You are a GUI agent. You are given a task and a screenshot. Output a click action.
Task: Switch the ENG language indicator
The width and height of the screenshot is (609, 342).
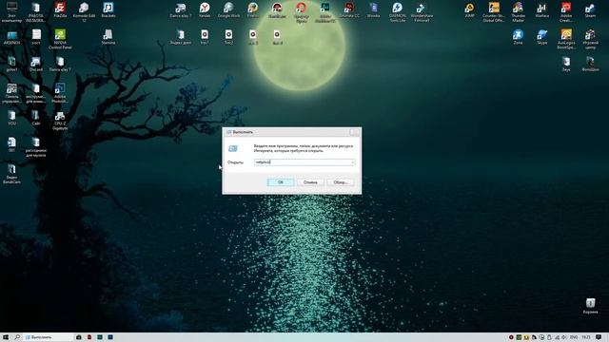(x=574, y=337)
